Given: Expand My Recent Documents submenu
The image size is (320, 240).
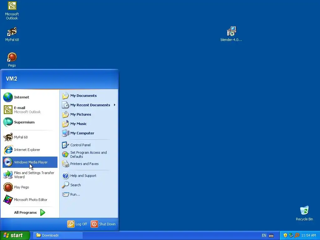Looking at the screenshot, I should click(x=89, y=105).
